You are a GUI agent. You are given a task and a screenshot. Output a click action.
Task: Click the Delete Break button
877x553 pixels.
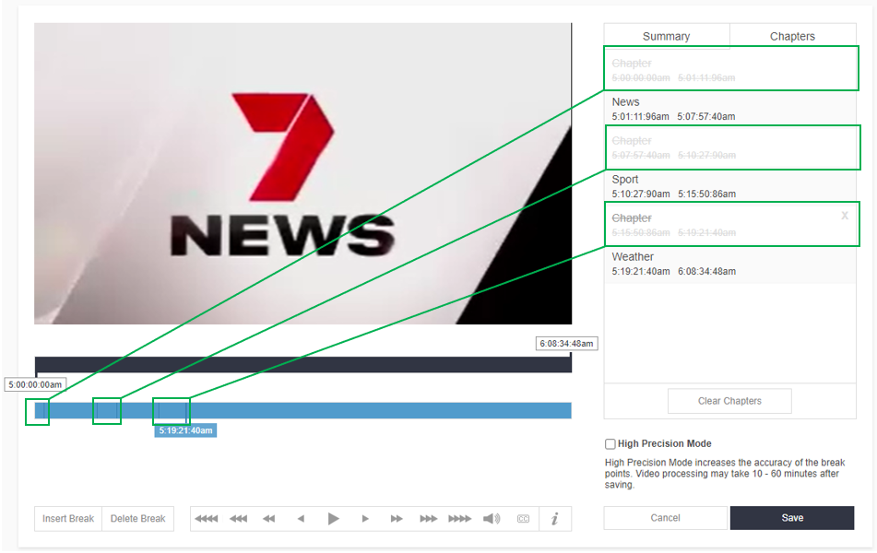pyautogui.click(x=137, y=519)
